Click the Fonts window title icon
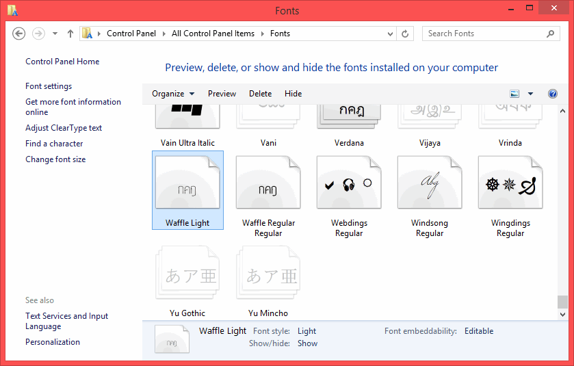 (12, 10)
